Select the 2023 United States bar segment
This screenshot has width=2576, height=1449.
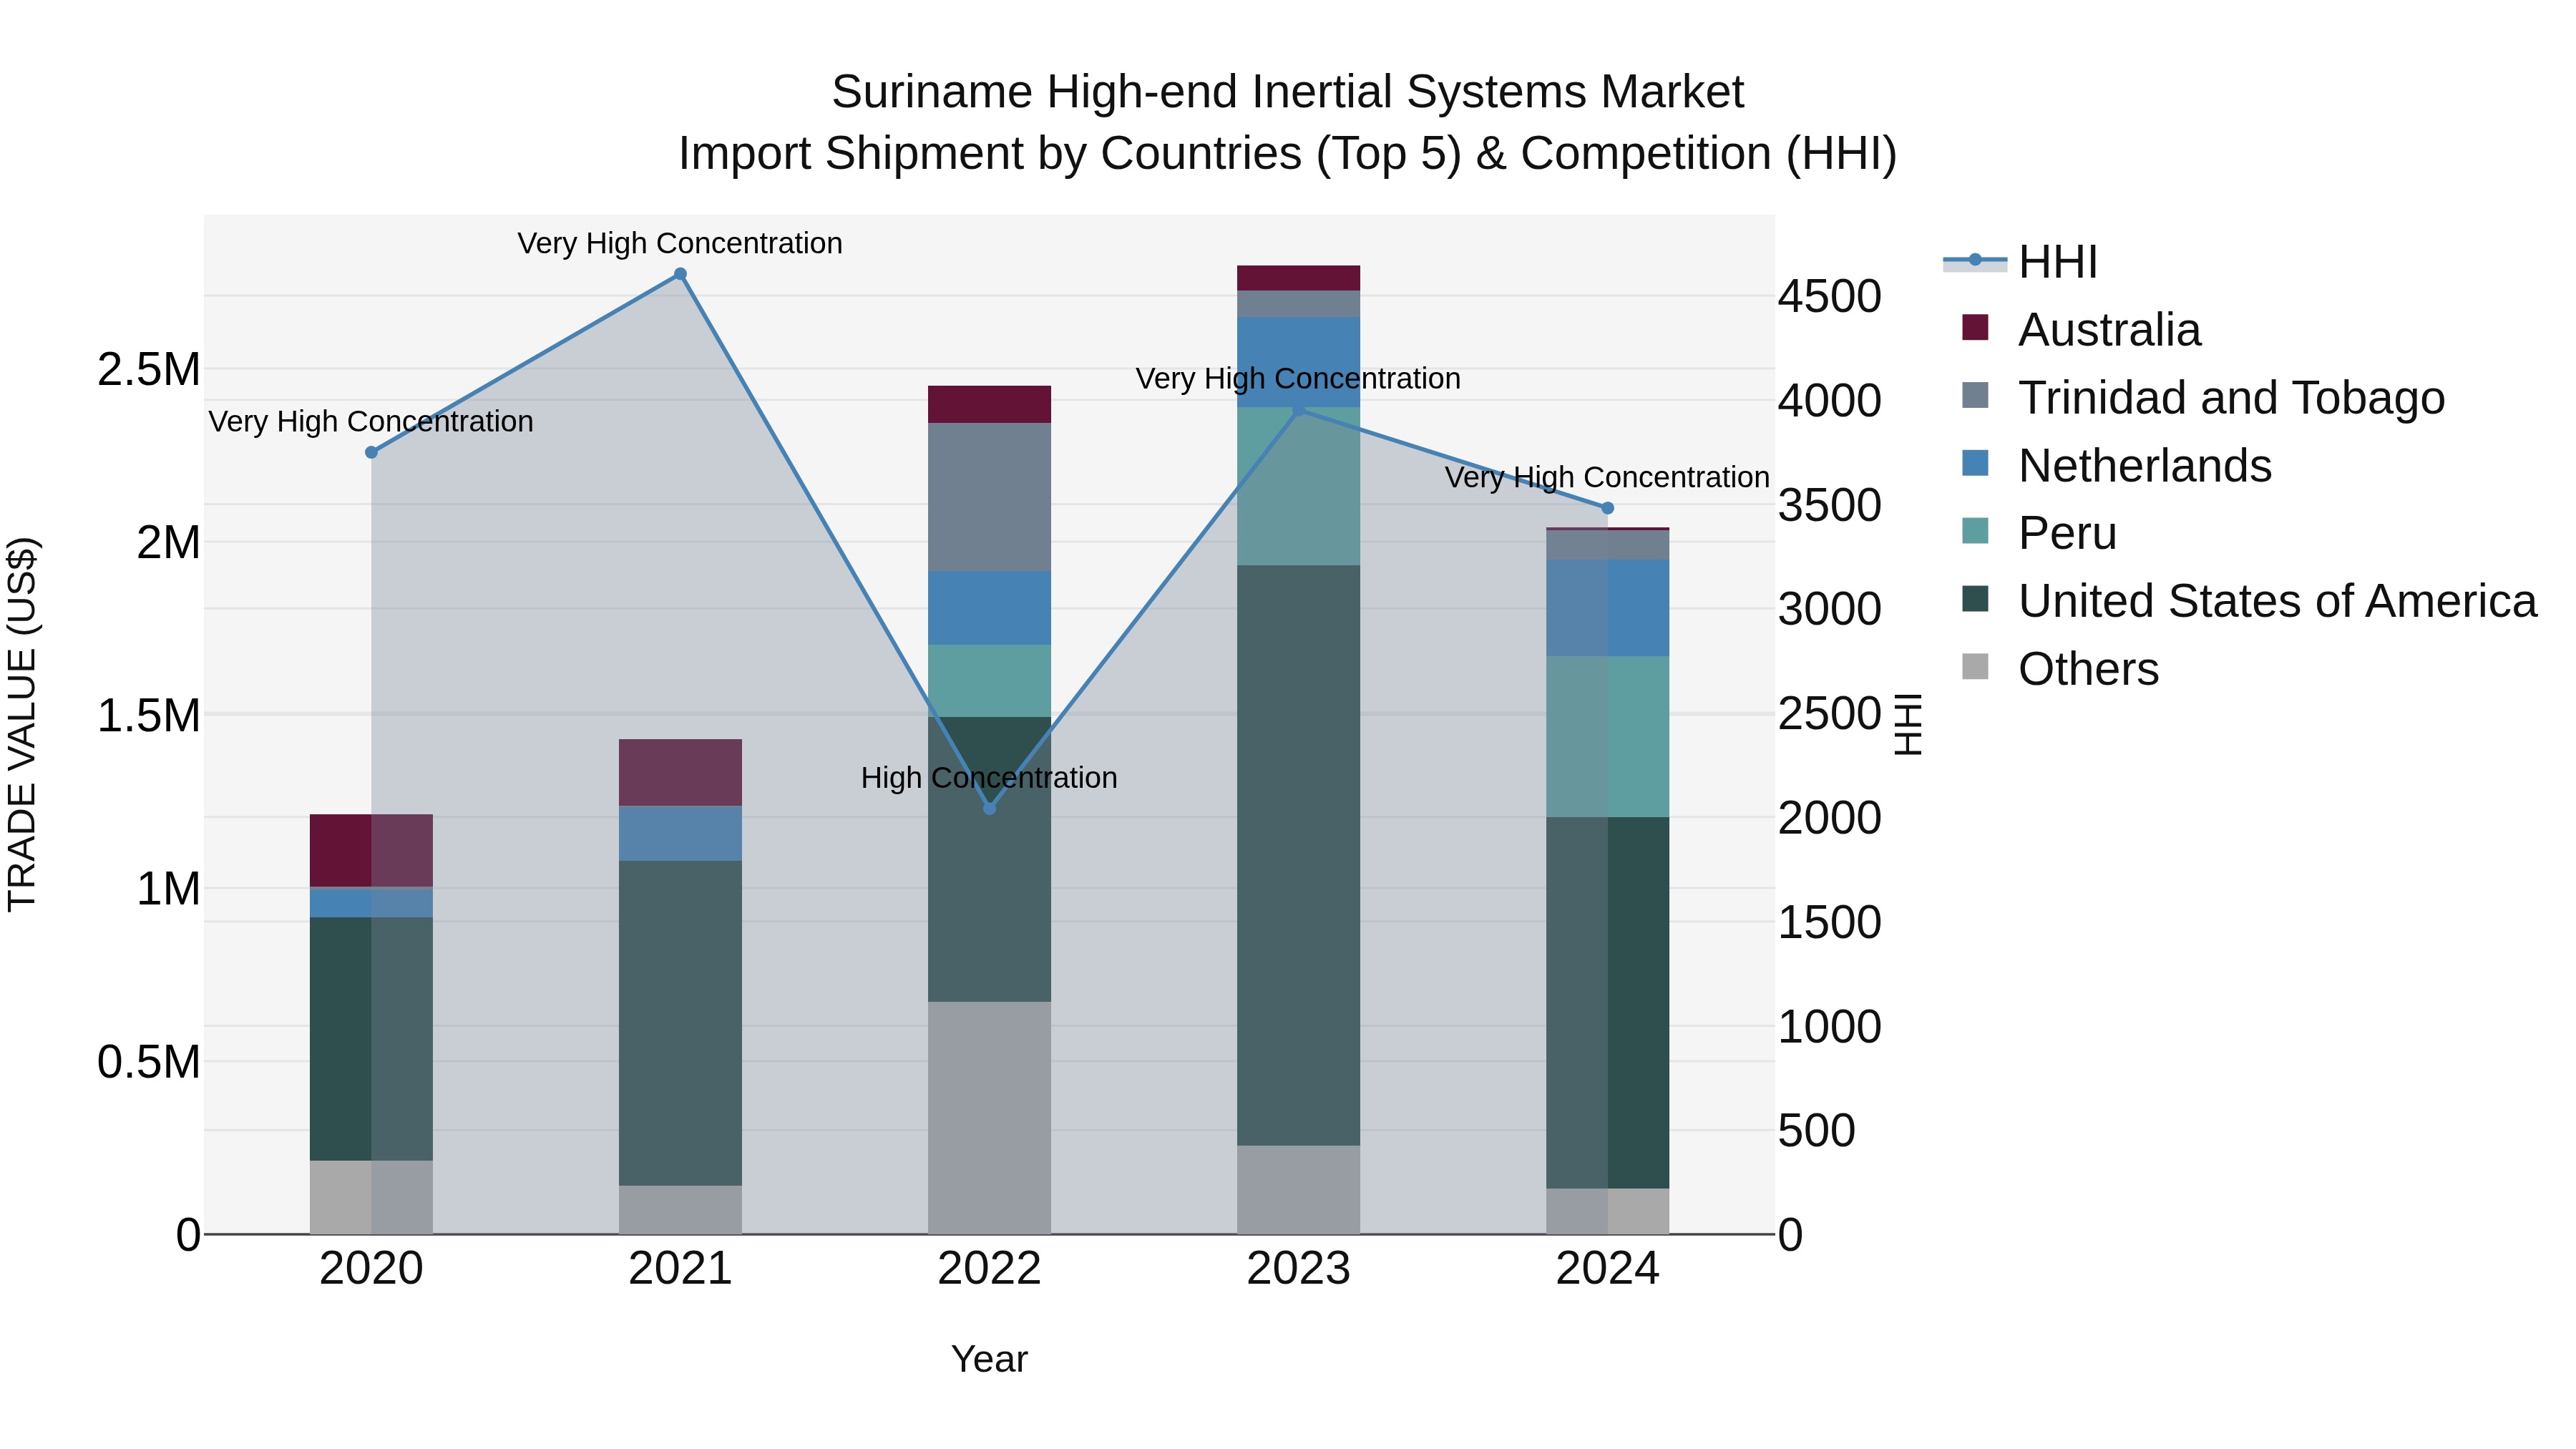click(x=1298, y=855)
